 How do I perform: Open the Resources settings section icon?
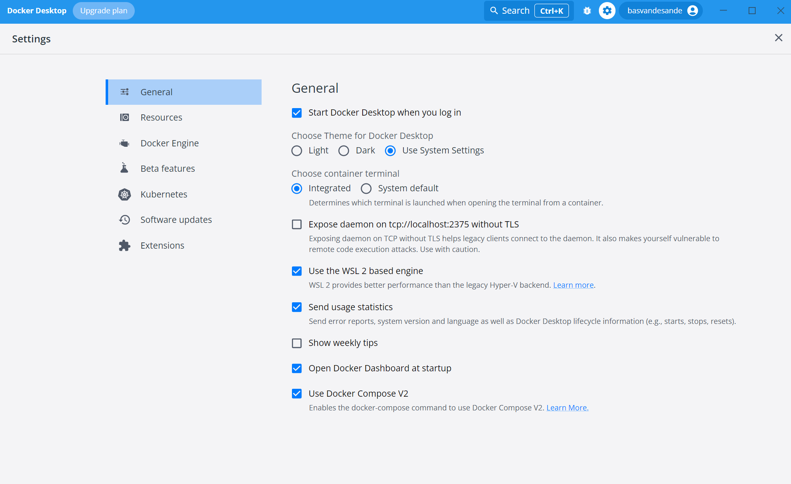[125, 117]
